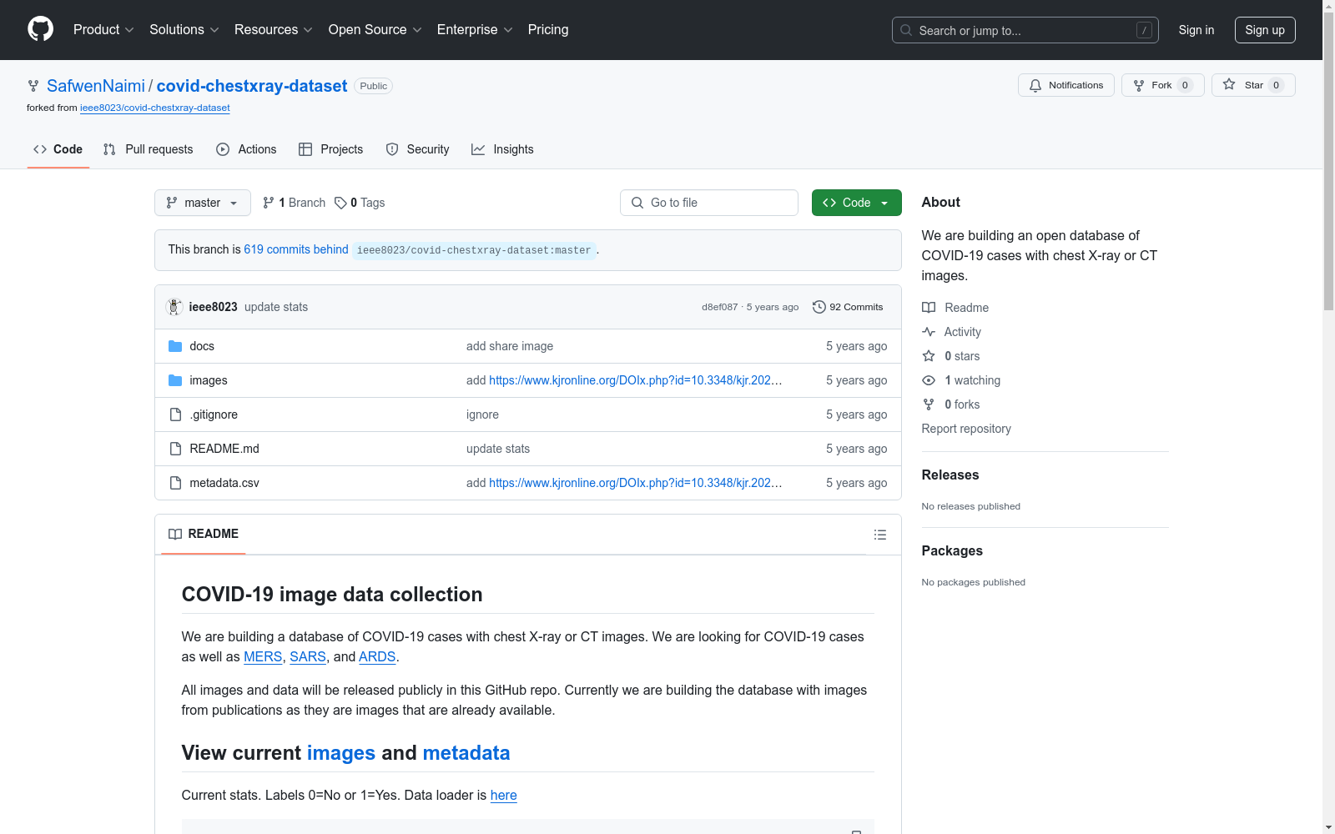The width and height of the screenshot is (1335, 834).
Task: Open the ARDS link in README
Action: pos(377,657)
